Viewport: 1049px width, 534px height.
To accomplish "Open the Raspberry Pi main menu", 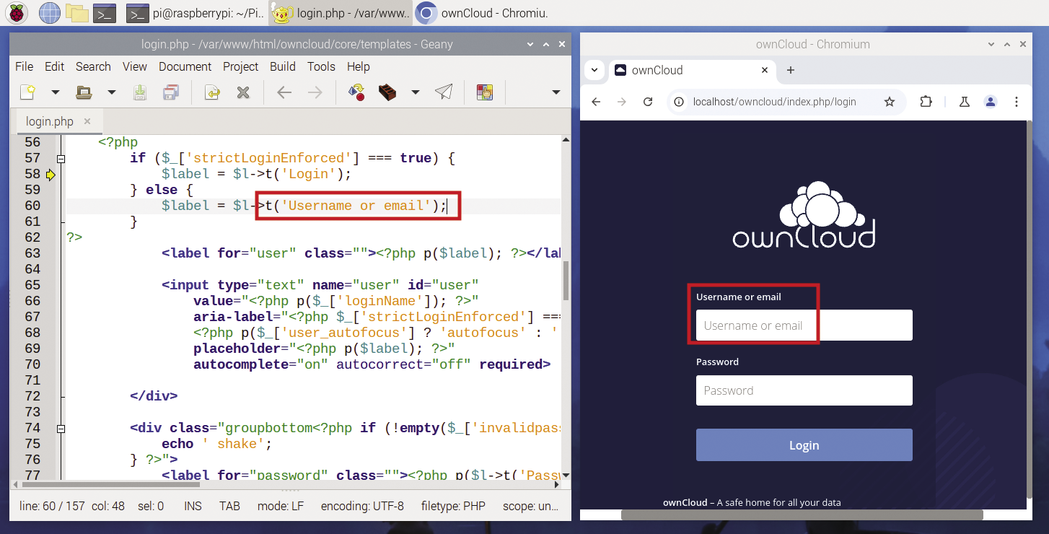I will tap(18, 12).
